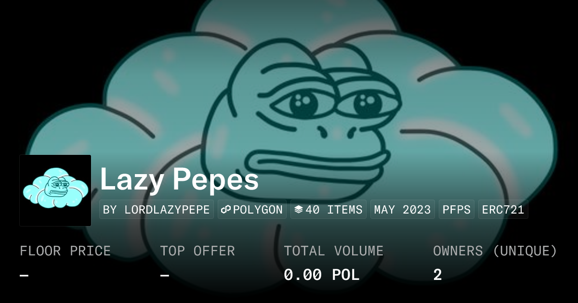Click the floor price dash value

[24, 276]
